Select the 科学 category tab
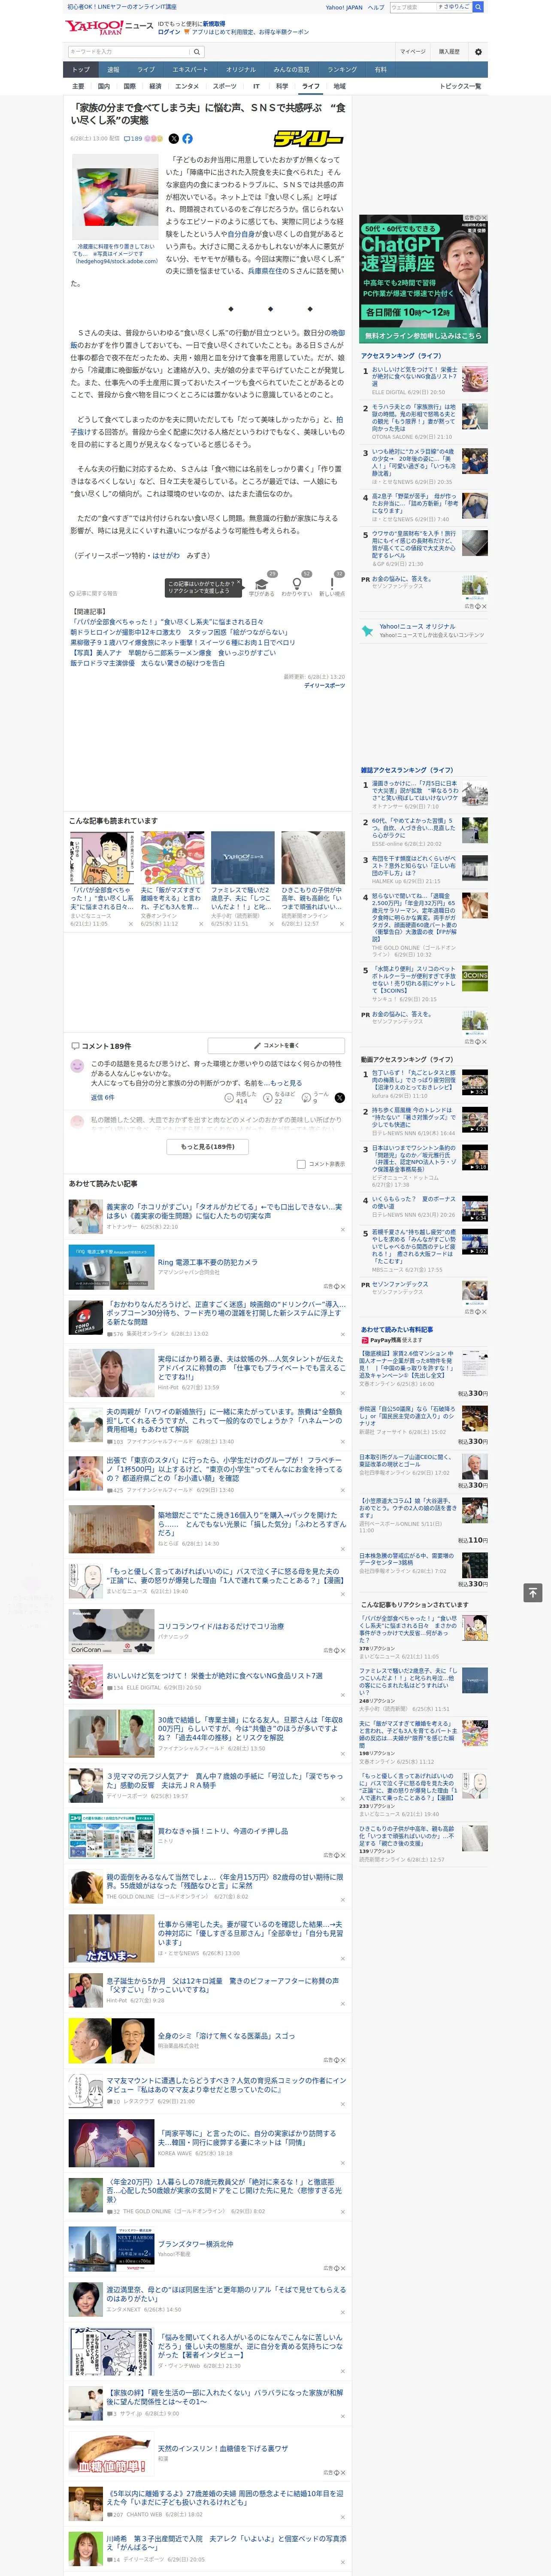Screen dimensions: 551x2576 [282, 86]
